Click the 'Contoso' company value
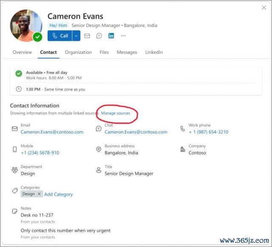Screen dimensions: 272x247 click(x=197, y=153)
